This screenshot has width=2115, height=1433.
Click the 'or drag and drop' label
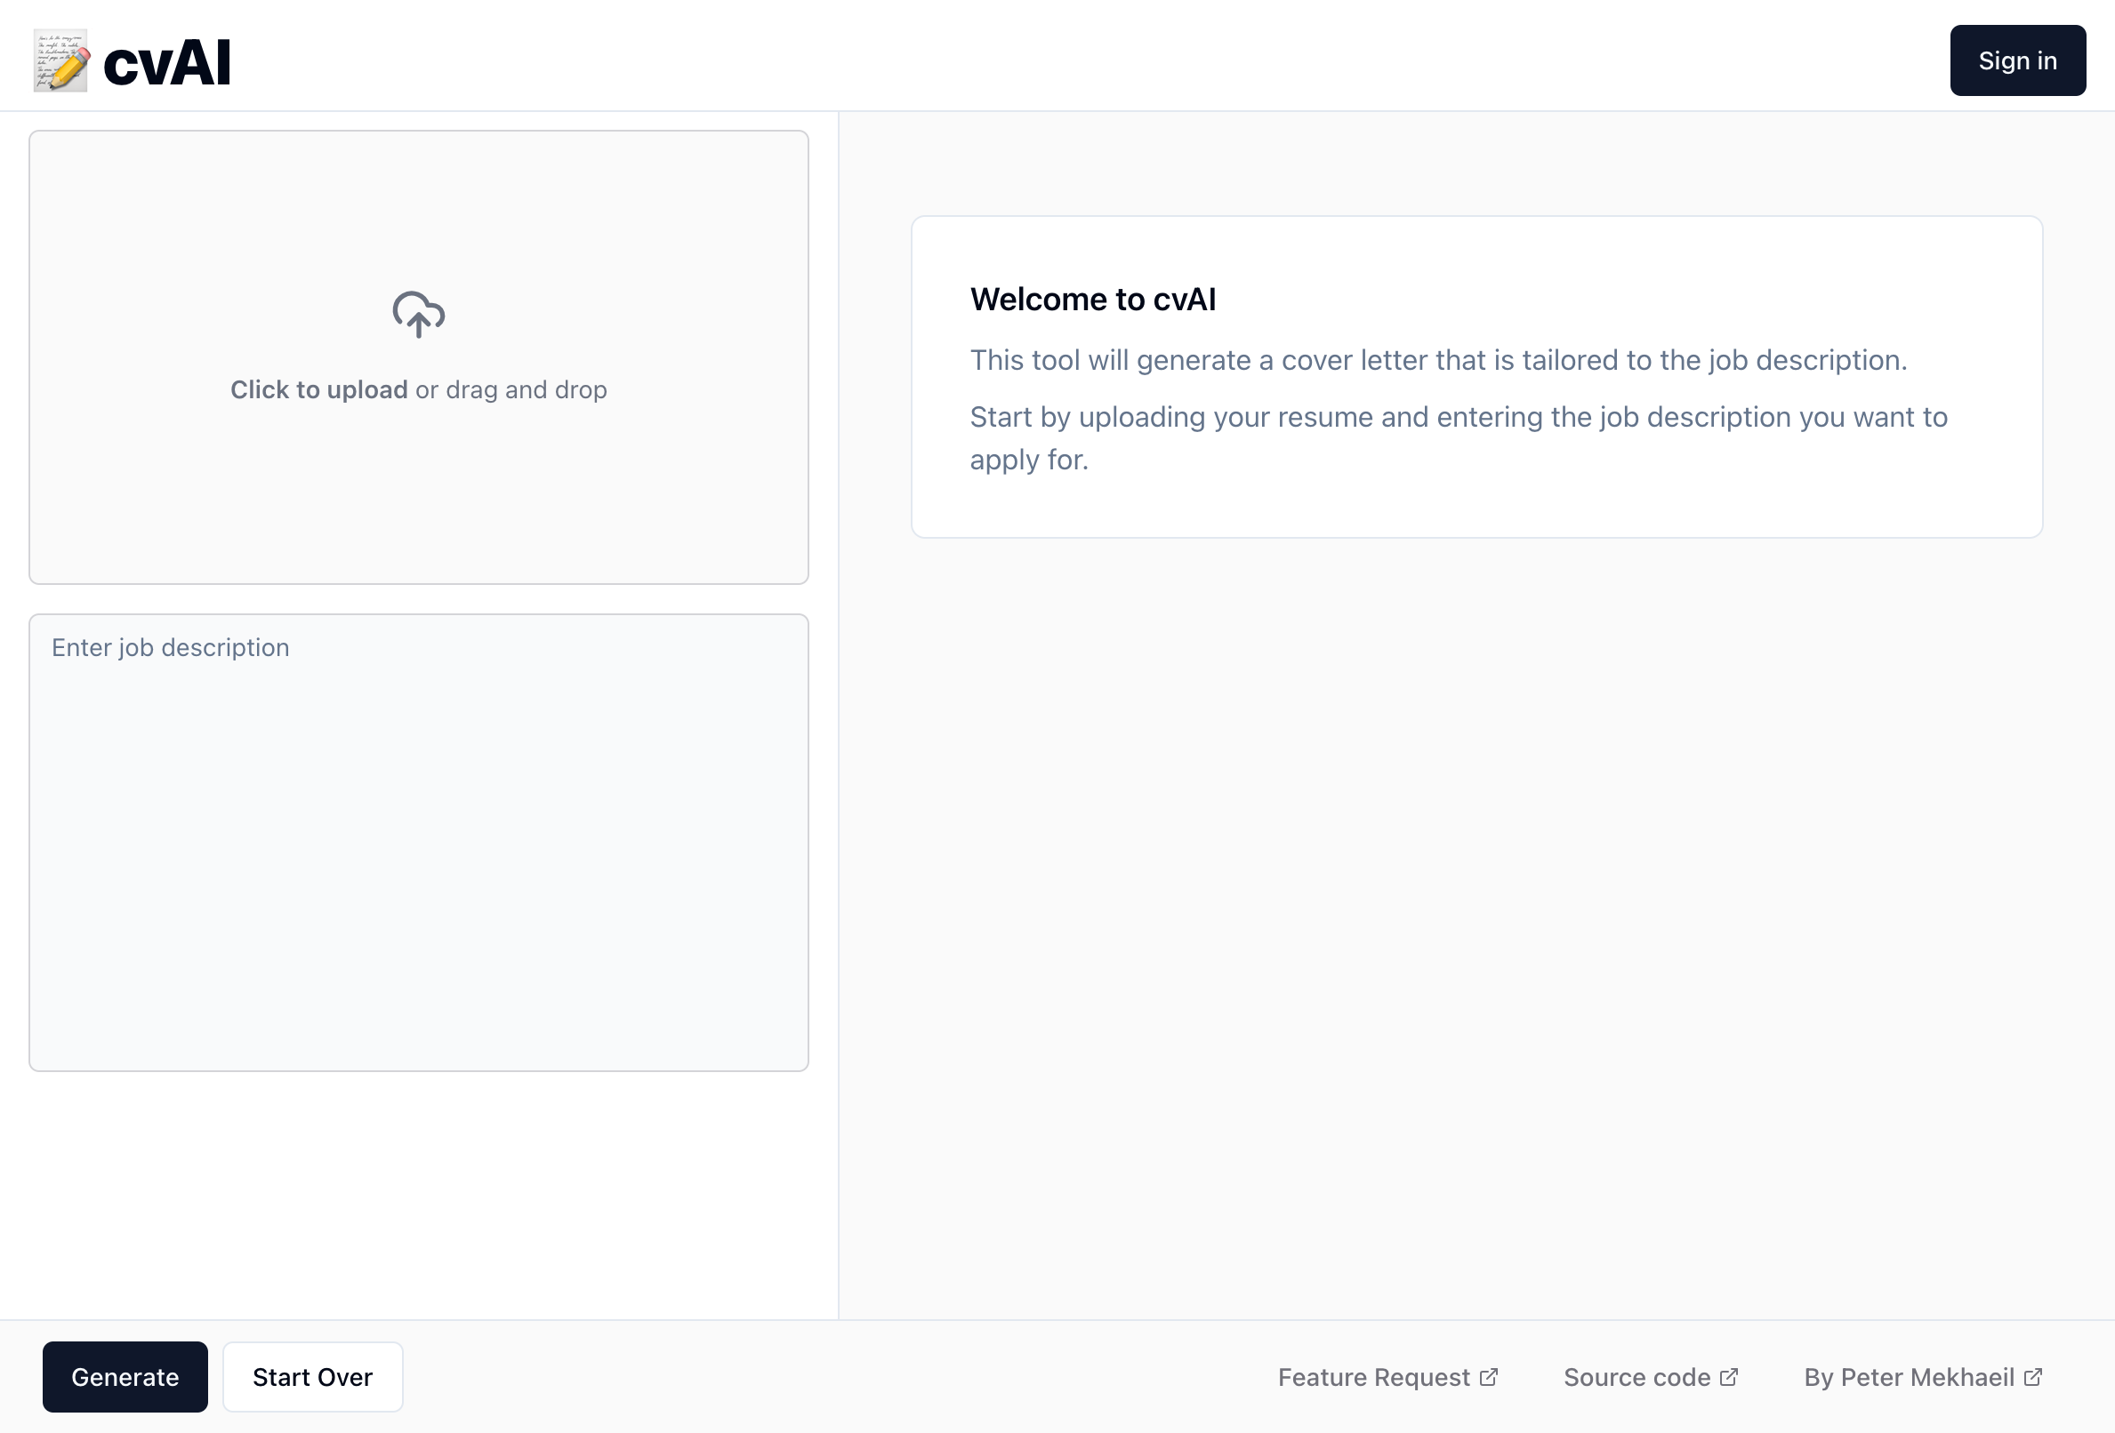[511, 389]
